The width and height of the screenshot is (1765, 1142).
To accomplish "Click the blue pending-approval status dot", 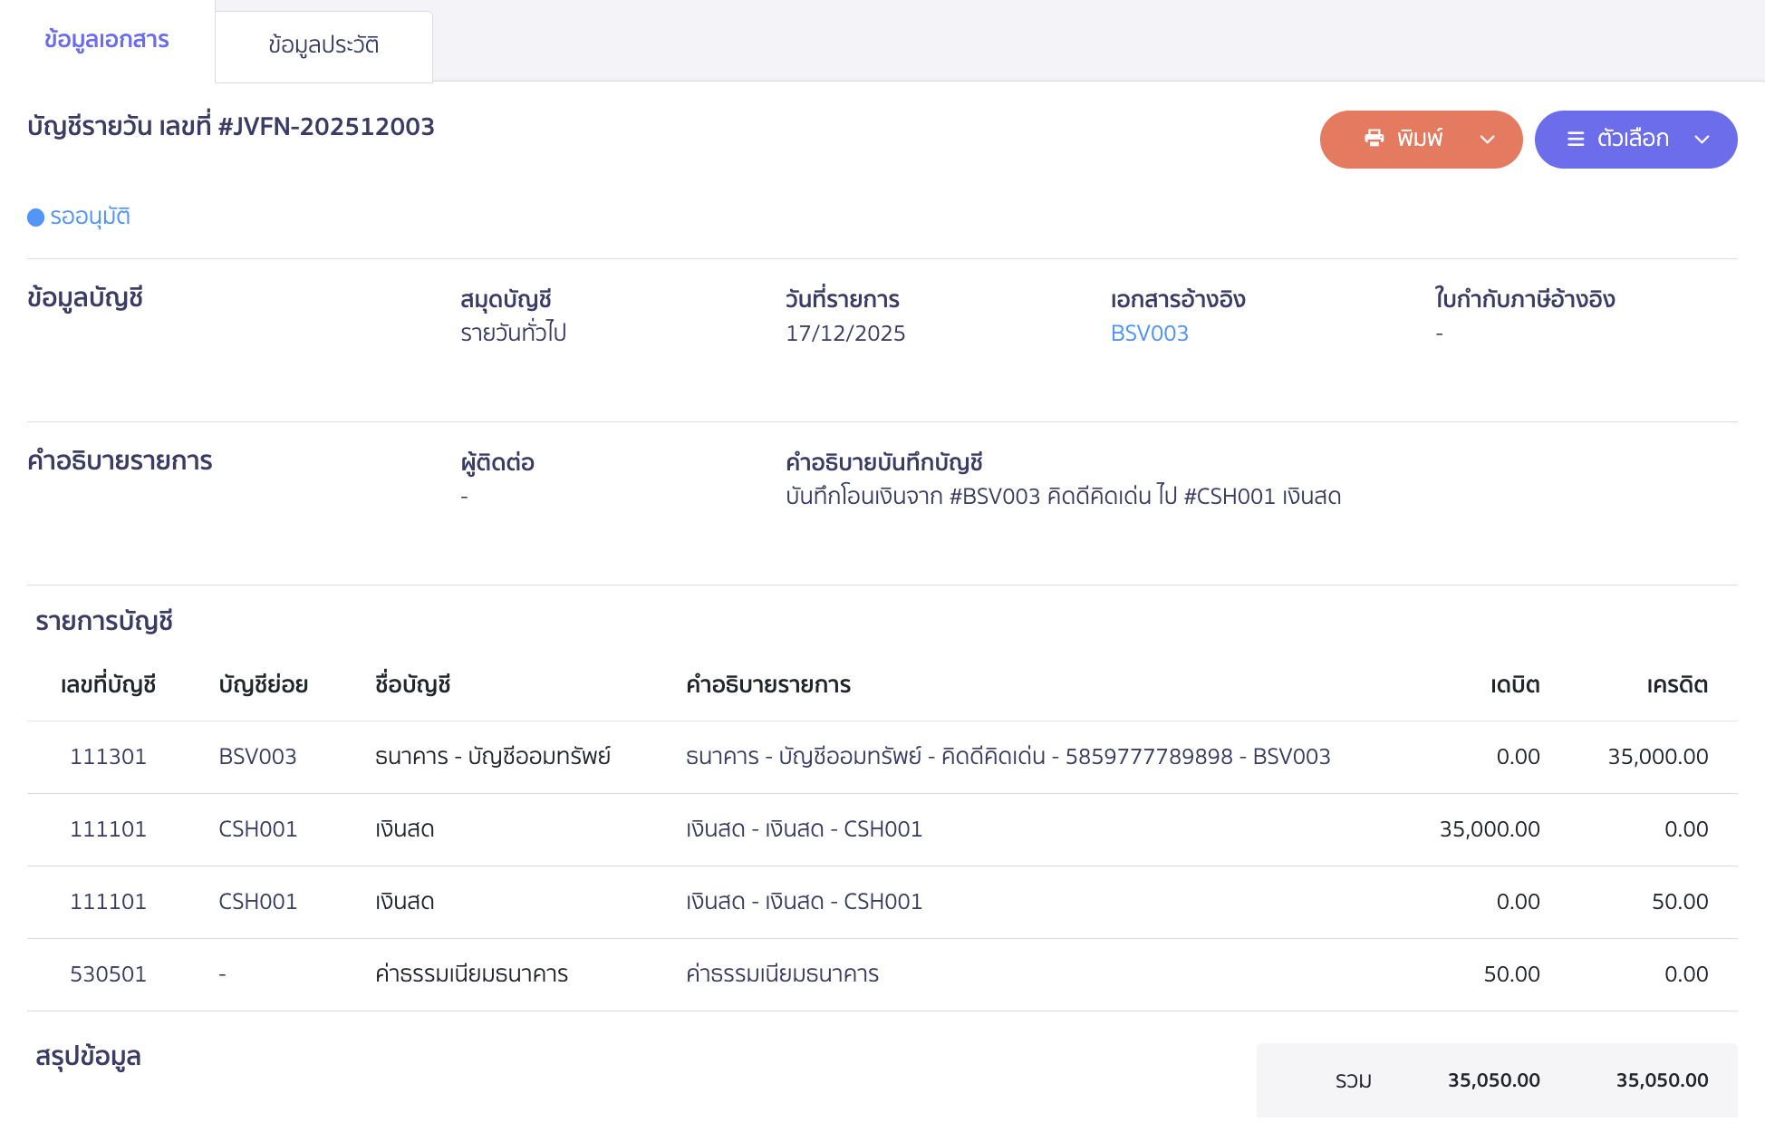I will (36, 218).
